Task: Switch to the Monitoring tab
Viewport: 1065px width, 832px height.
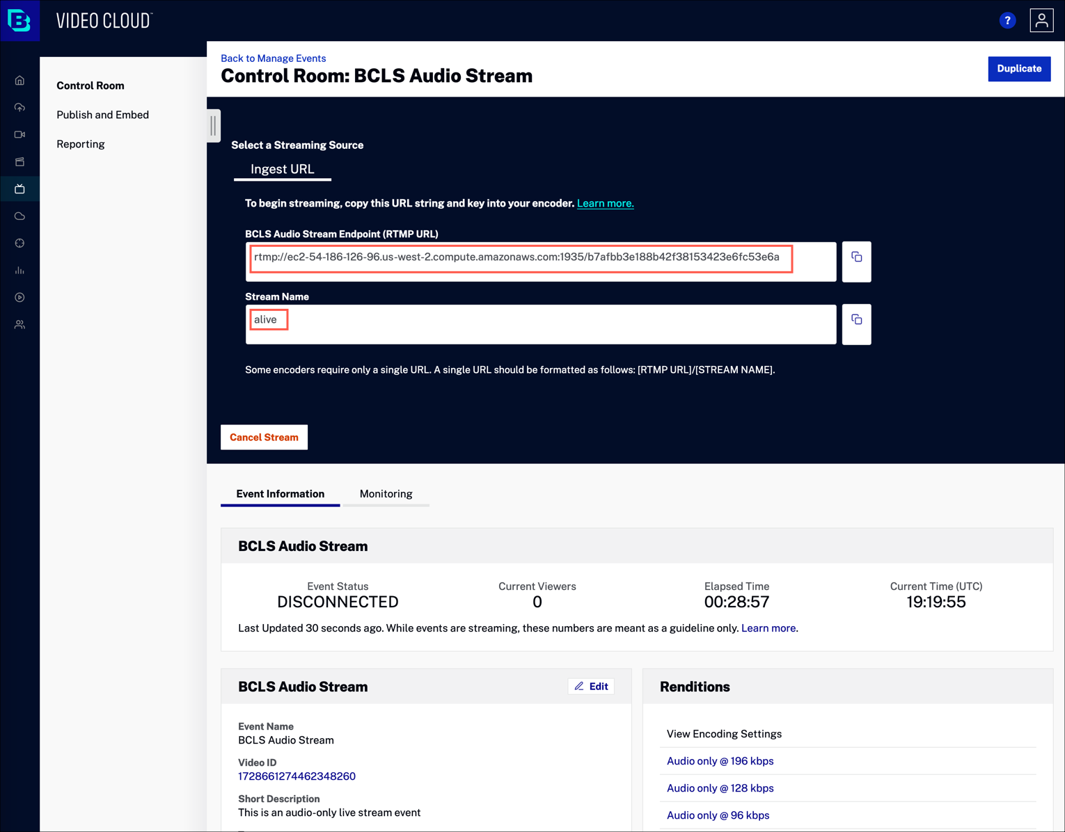Action: [386, 494]
